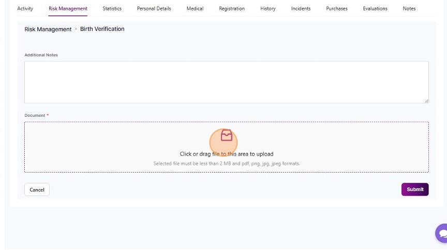Click the Birth Verification breadcrumb text
The height and width of the screenshot is (250, 447).
coord(102,29)
